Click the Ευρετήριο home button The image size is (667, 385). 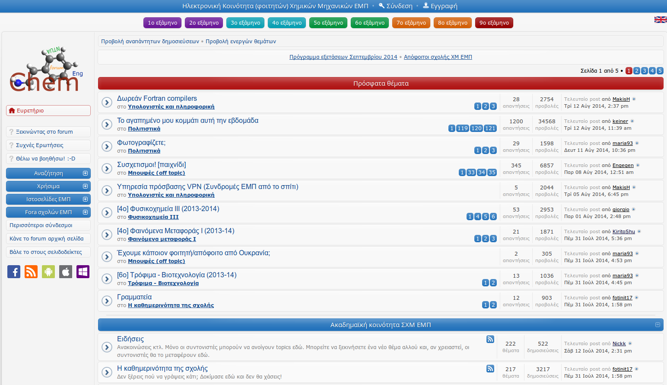[x=48, y=110]
